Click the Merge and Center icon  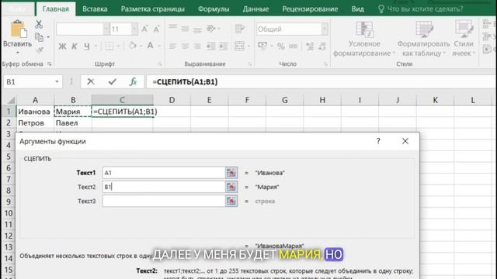click(x=240, y=46)
